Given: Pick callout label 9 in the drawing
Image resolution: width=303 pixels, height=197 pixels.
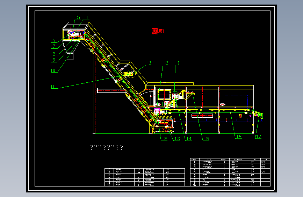Looking at the screenshot, I should tap(54, 60).
